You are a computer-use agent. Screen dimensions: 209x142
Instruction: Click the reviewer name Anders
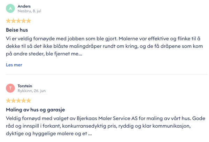(24, 6)
